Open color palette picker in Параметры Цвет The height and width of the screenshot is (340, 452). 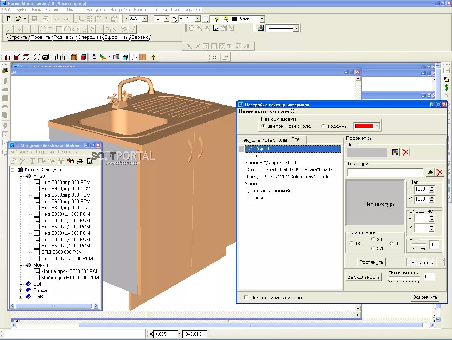click(395, 153)
